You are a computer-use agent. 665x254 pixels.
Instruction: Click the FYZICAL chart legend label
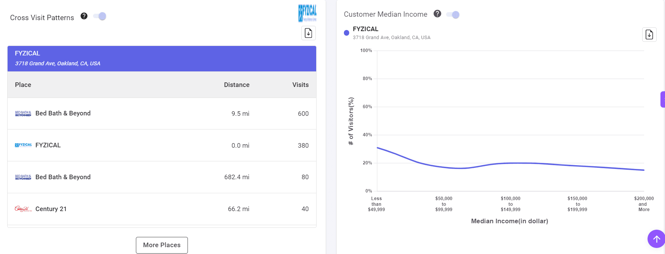click(x=366, y=29)
